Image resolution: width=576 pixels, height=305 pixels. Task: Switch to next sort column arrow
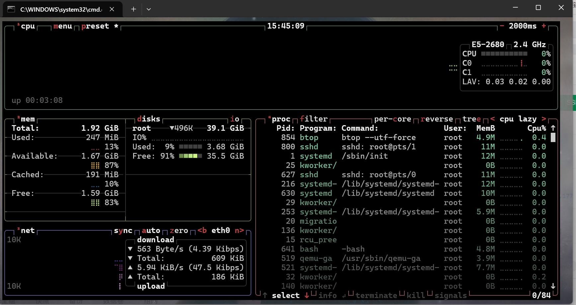[x=544, y=119]
